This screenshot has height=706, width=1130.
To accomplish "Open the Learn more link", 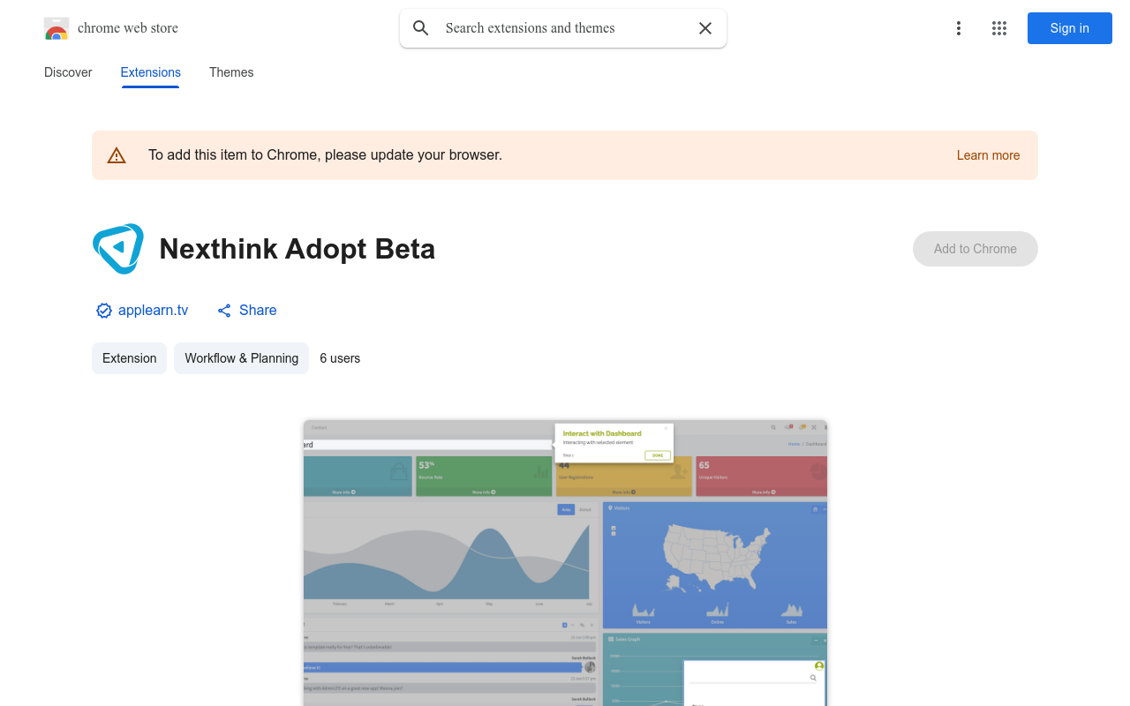I will point(988,155).
